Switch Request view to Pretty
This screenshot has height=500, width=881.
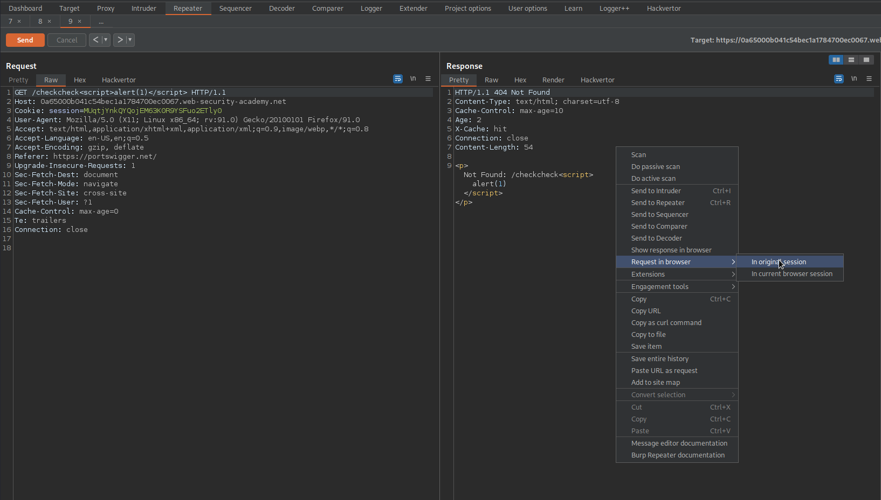18,80
